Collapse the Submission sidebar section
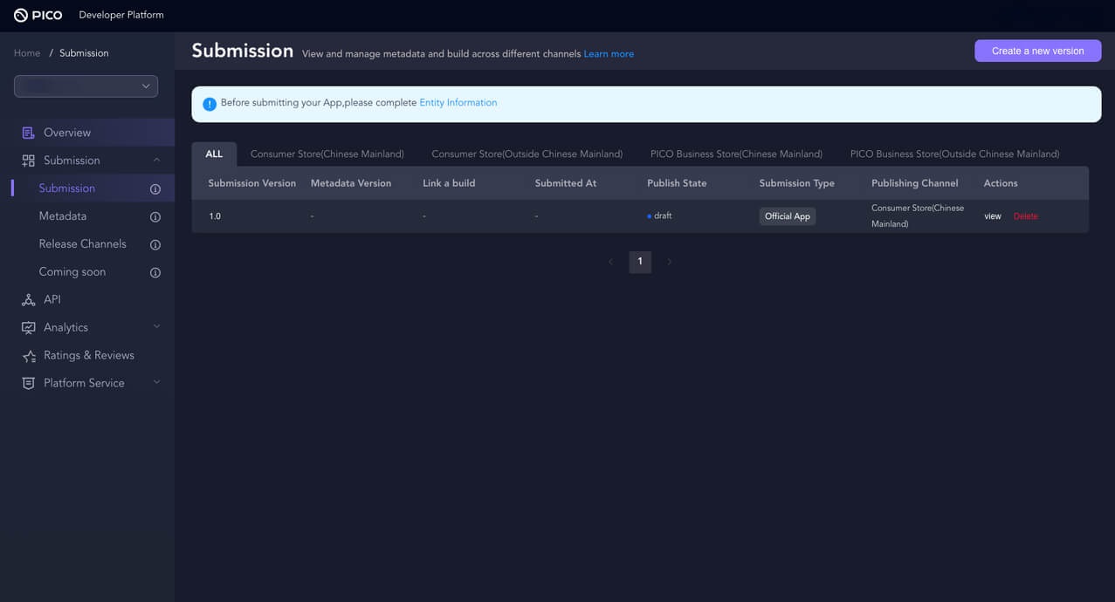This screenshot has width=1115, height=602. point(156,160)
